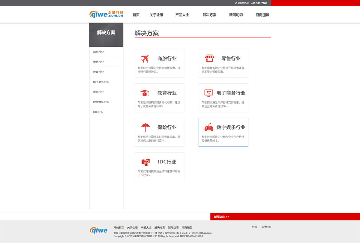
Task: Open the 零售行业 card heading
Action: (x=231, y=58)
